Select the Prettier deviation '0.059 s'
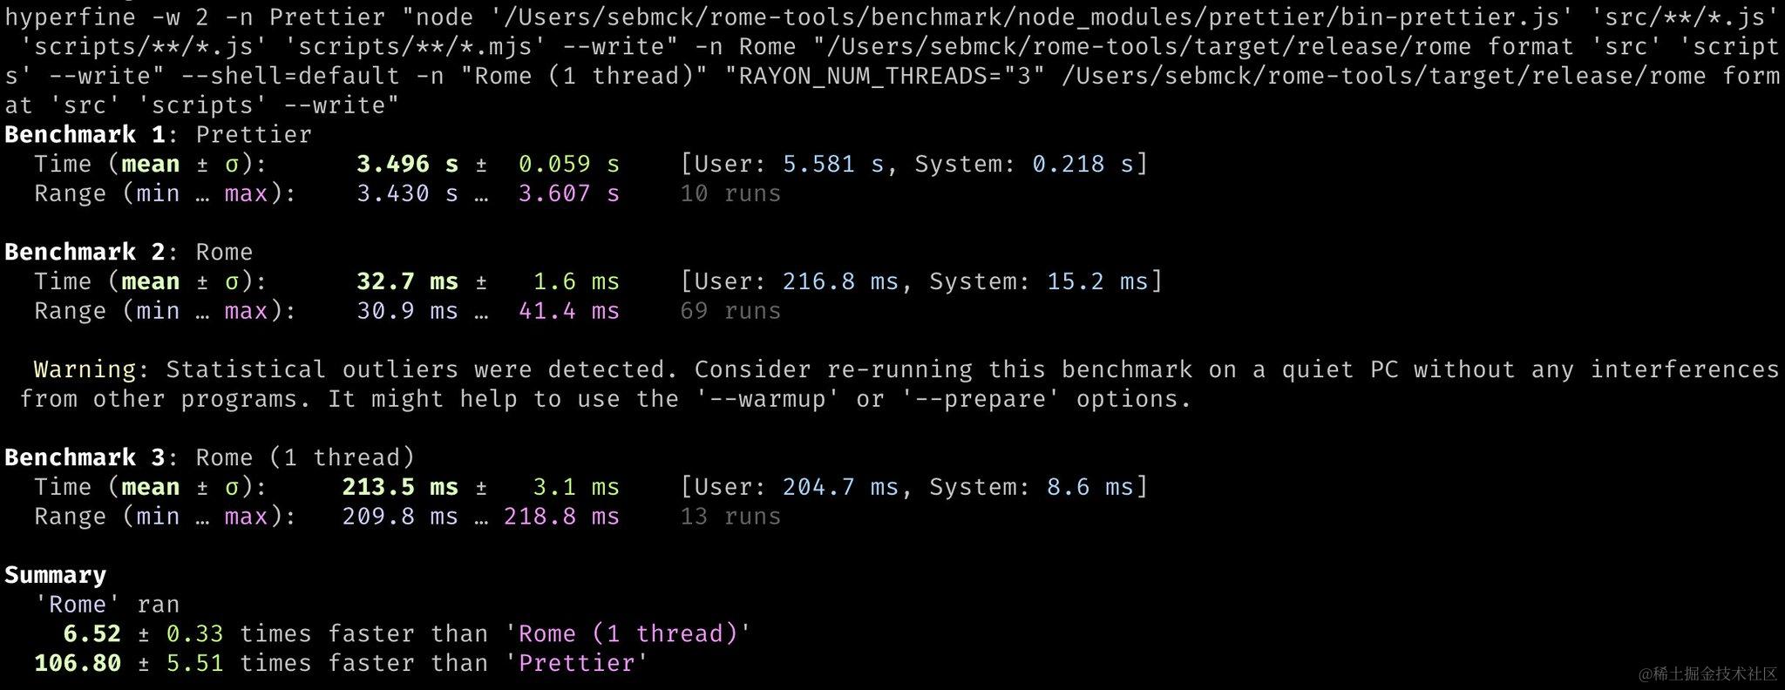Image resolution: width=1785 pixels, height=690 pixels. [x=569, y=164]
